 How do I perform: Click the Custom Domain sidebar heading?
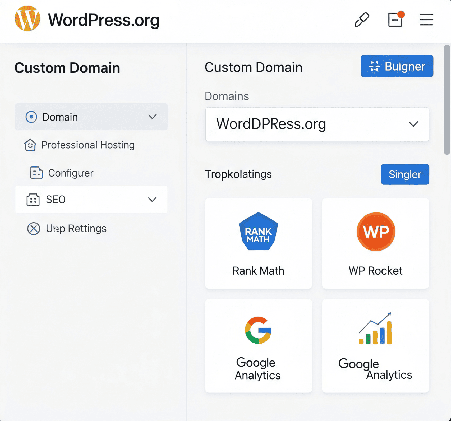pos(67,68)
